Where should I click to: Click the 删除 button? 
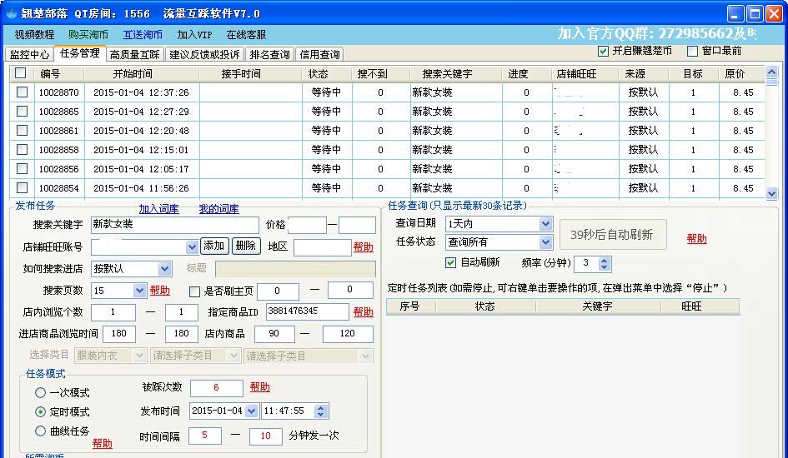246,246
